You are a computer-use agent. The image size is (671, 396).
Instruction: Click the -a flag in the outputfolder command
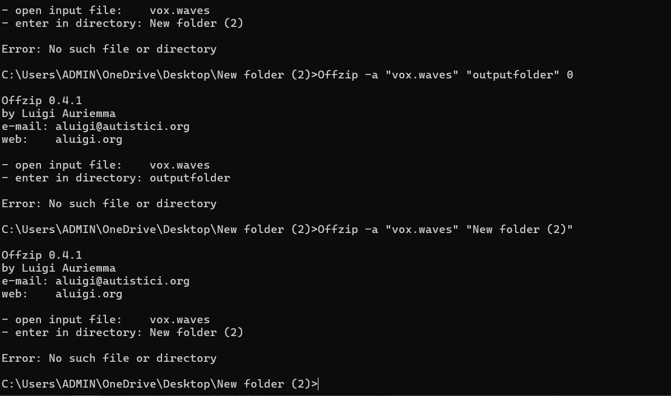[372, 75]
